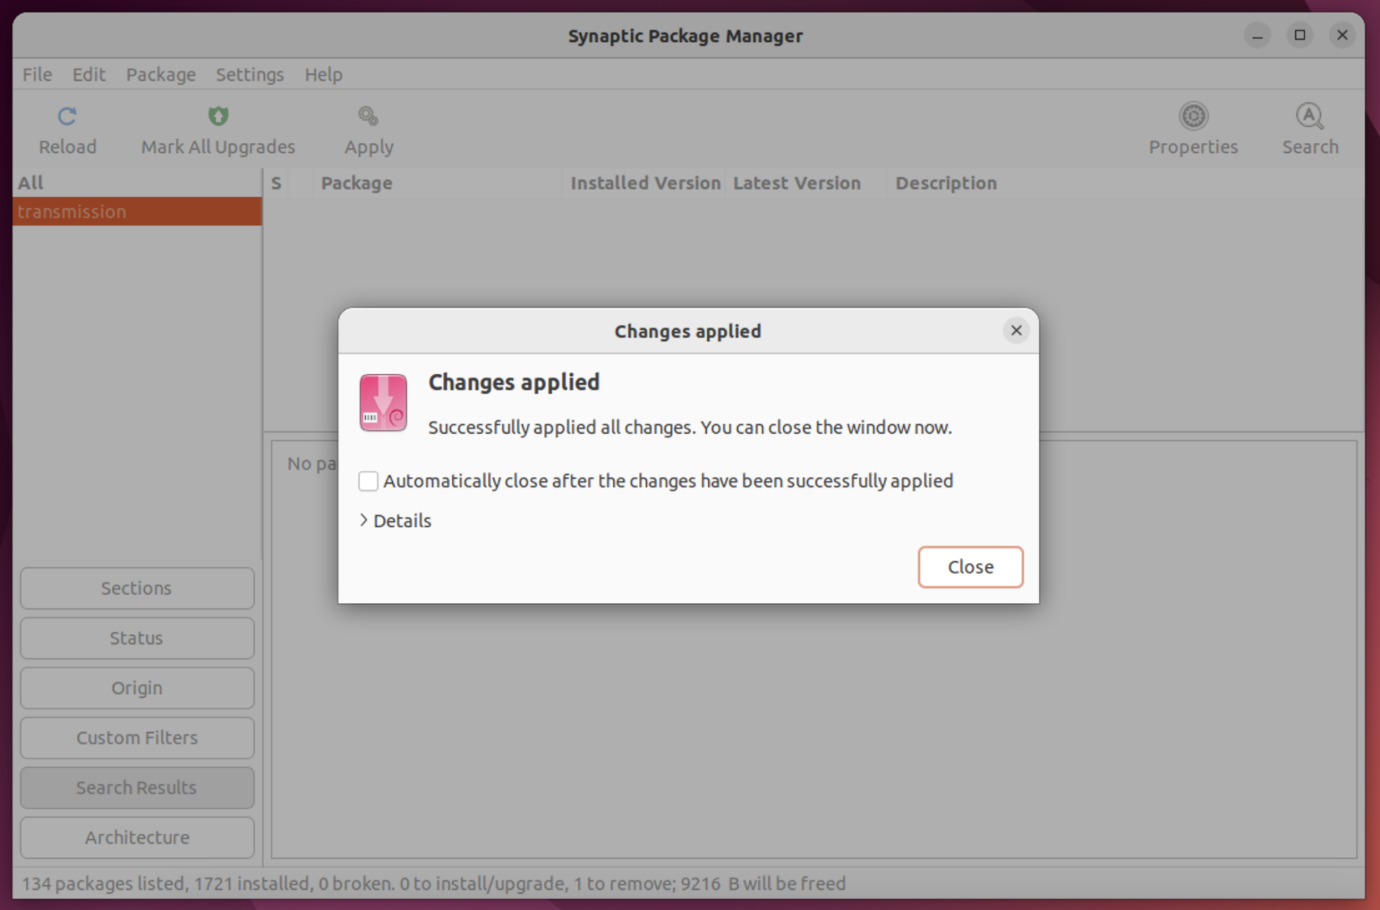Open the Settings menu
1380x910 pixels.
click(x=249, y=74)
